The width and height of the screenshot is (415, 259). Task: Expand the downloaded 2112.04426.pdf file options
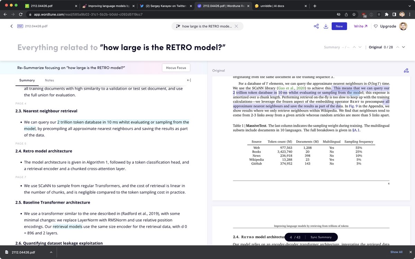tap(51, 252)
